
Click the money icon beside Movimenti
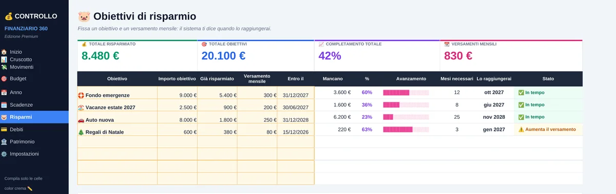pos(4,67)
